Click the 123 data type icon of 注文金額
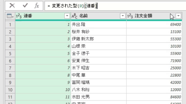Screen dimensions: 186x104 (x=130, y=16)
